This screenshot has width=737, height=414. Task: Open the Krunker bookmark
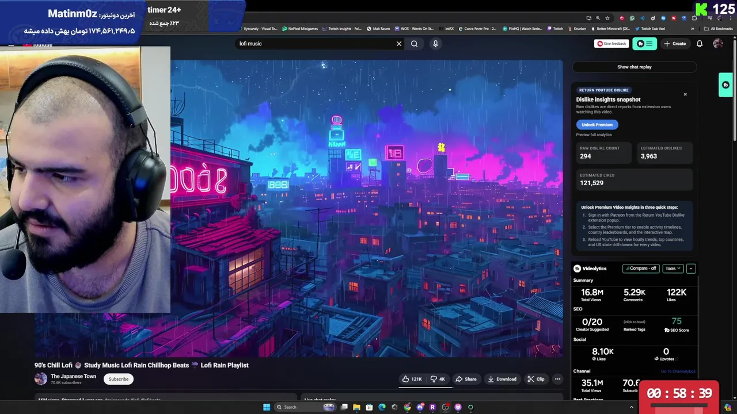[x=578, y=29]
